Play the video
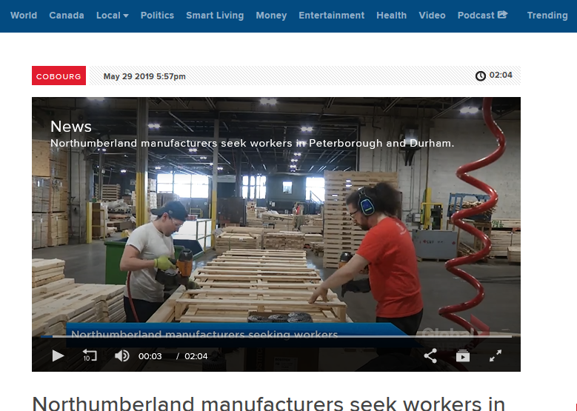 [58, 355]
